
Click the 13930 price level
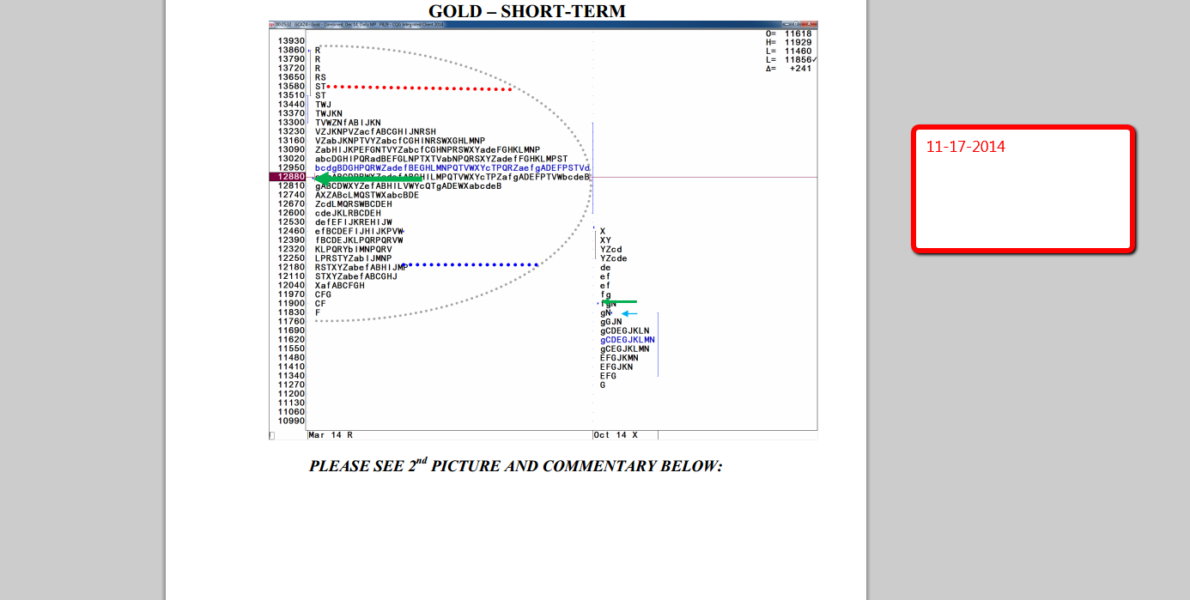291,41
